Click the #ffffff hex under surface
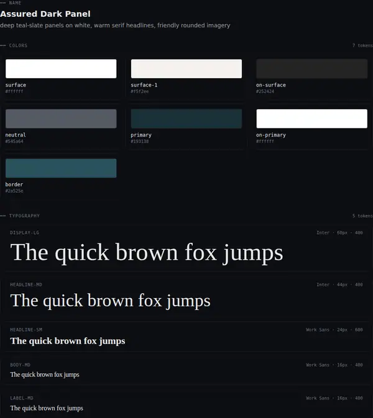Image resolution: width=373 pixels, height=418 pixels. coord(14,91)
